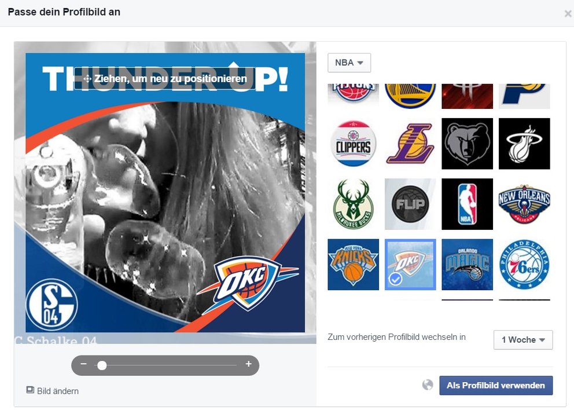Select the Detroit Pistons frame

[353, 96]
